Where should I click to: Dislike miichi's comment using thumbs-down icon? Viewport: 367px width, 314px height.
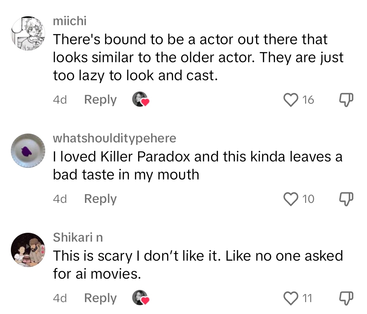coord(346,100)
